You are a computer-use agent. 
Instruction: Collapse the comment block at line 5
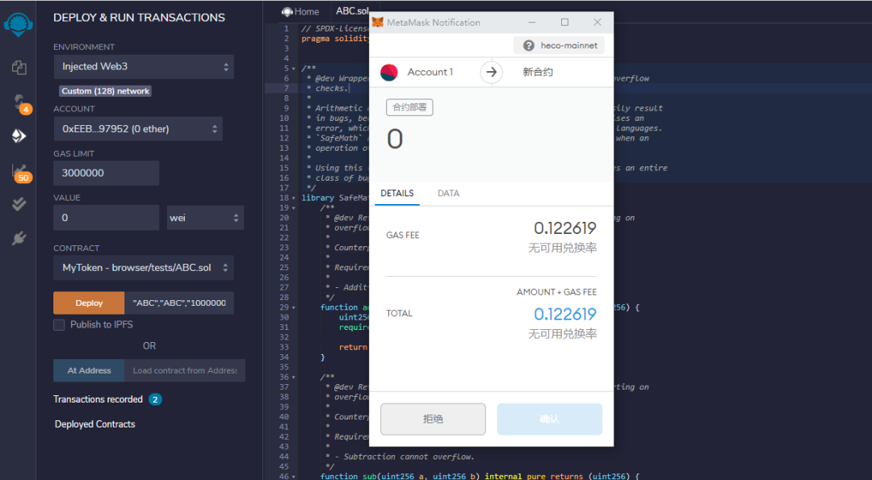click(294, 69)
